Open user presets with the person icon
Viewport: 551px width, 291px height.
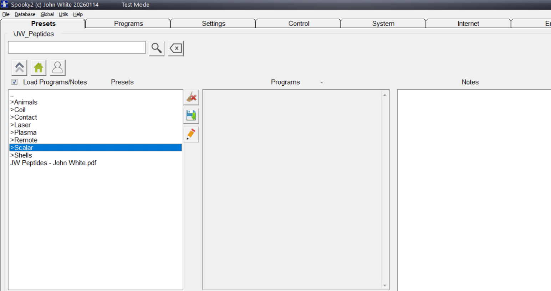click(x=57, y=67)
